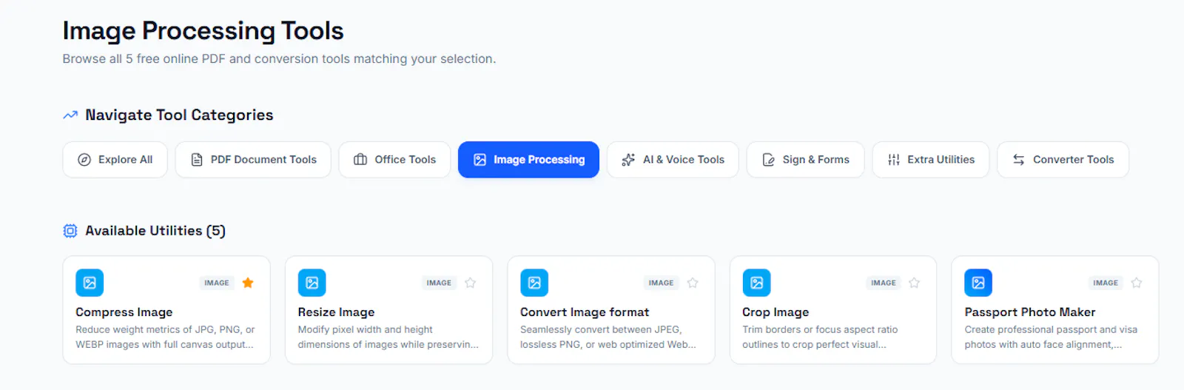Screen dimensions: 1184x390
Task: Click the Resize Image card icon
Action: click(312, 283)
